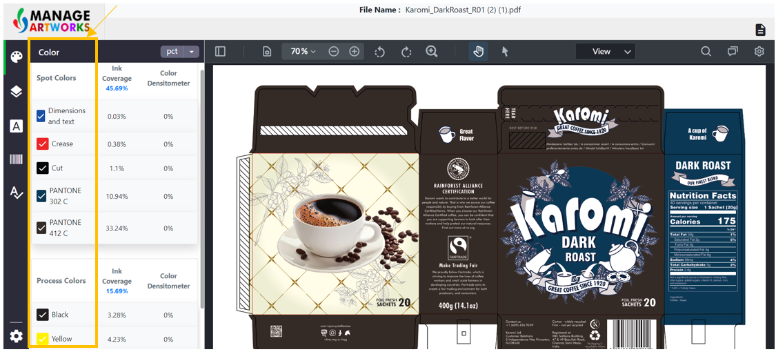Open the Barcode panel icon
Viewport: 776px width, 363px height.
point(17,159)
